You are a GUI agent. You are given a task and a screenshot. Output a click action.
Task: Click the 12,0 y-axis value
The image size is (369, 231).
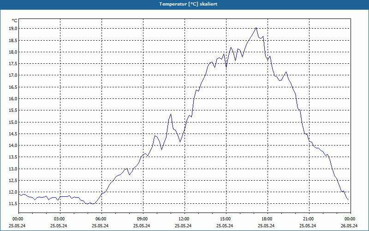13,192
